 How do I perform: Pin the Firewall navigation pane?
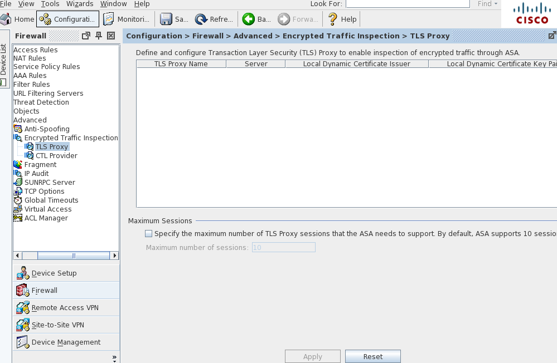tap(99, 36)
